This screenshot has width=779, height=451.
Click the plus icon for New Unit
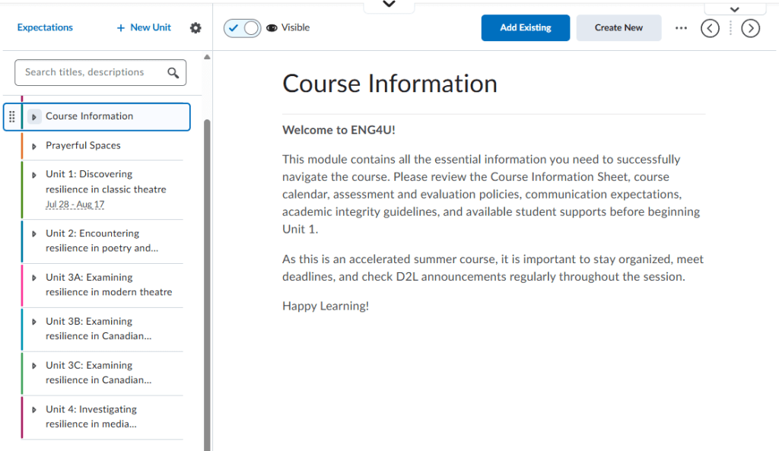pos(120,28)
